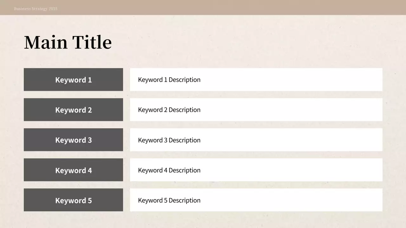This screenshot has width=406, height=228.
Task: Select the dark Keyword 2 box
Action: (x=73, y=110)
